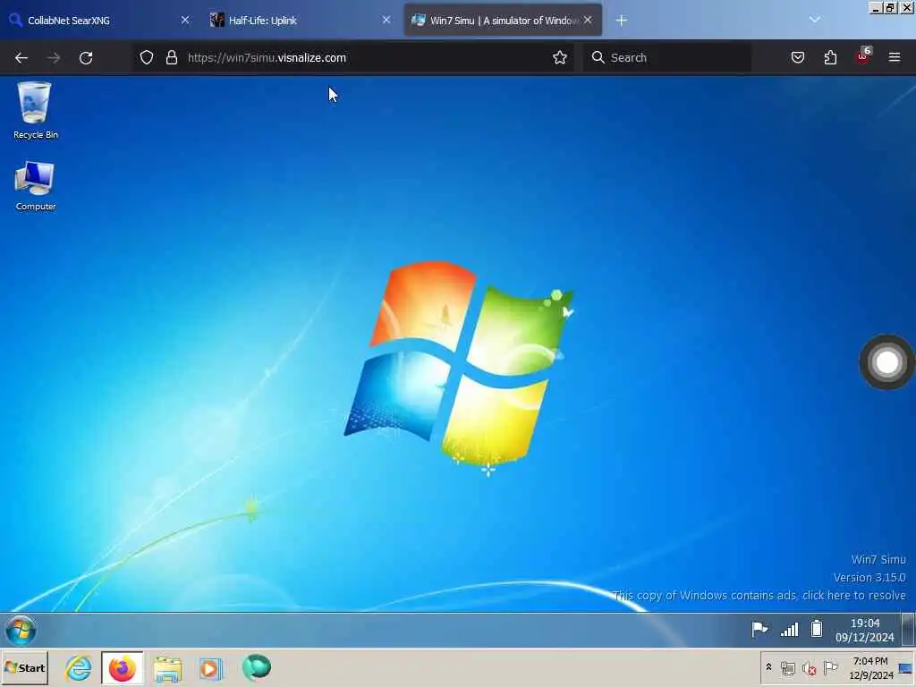
Task: Focus the browser Search box
Action: [667, 57]
